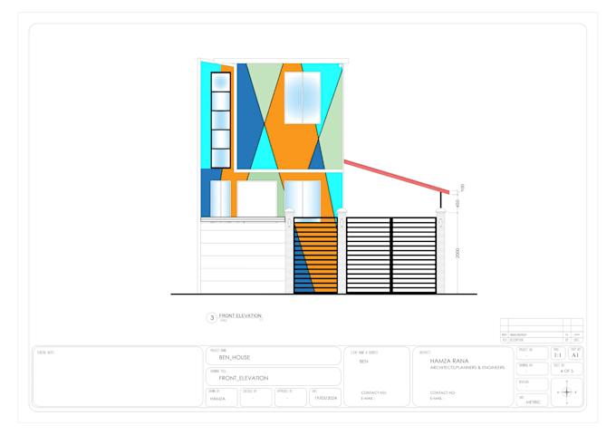This screenshot has width=616, height=435.
Task: Click the north arrow compass symbol
Action: (566, 392)
